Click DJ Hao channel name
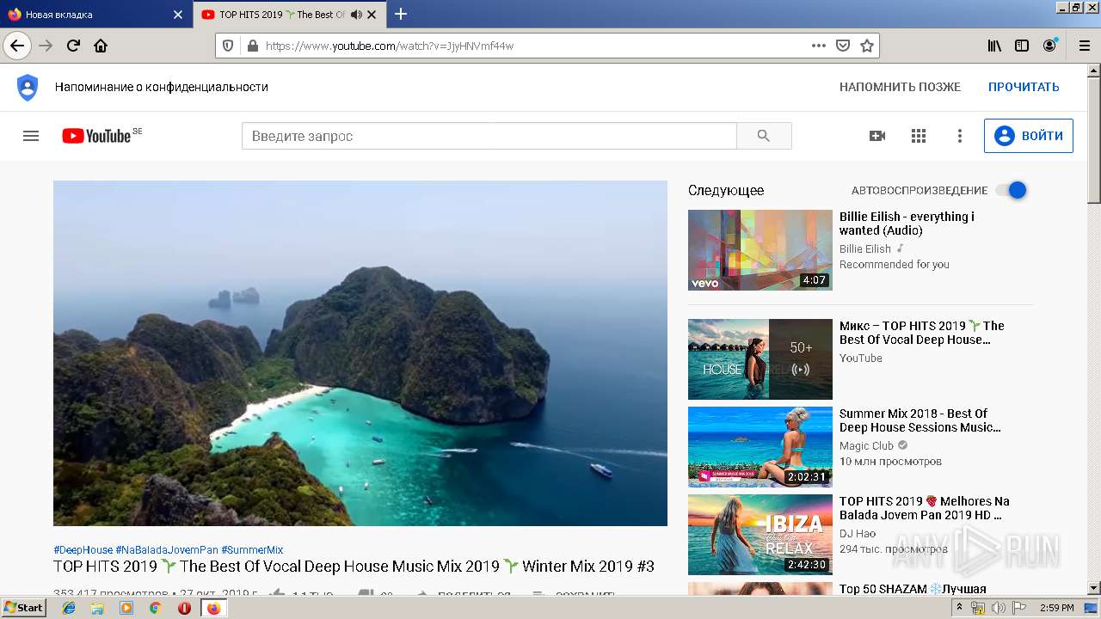The image size is (1101, 619). [x=858, y=534]
